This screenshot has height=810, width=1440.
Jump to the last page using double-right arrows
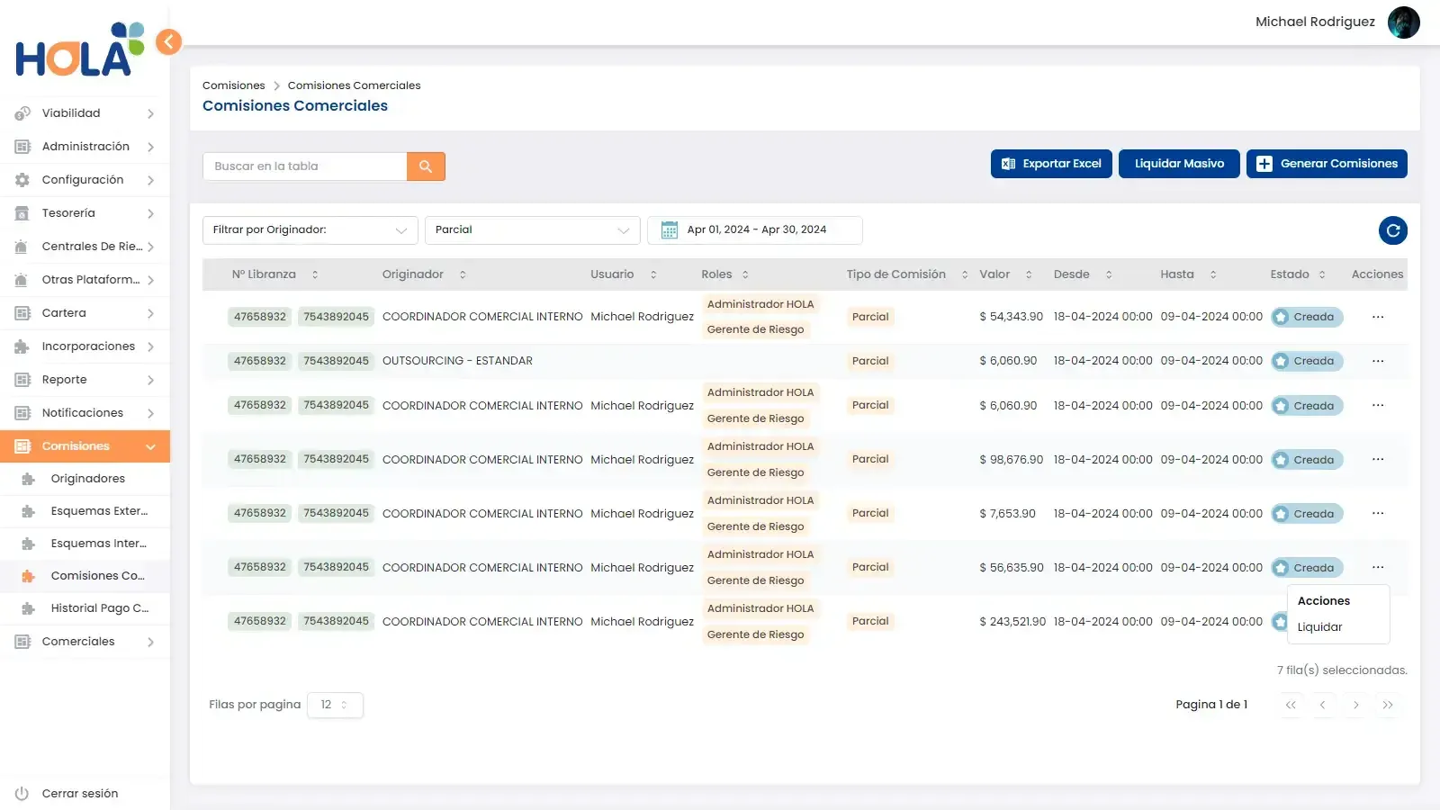(x=1388, y=705)
